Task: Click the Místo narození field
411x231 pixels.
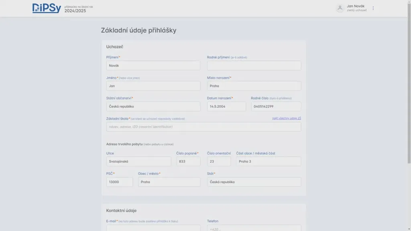Action: (254, 86)
